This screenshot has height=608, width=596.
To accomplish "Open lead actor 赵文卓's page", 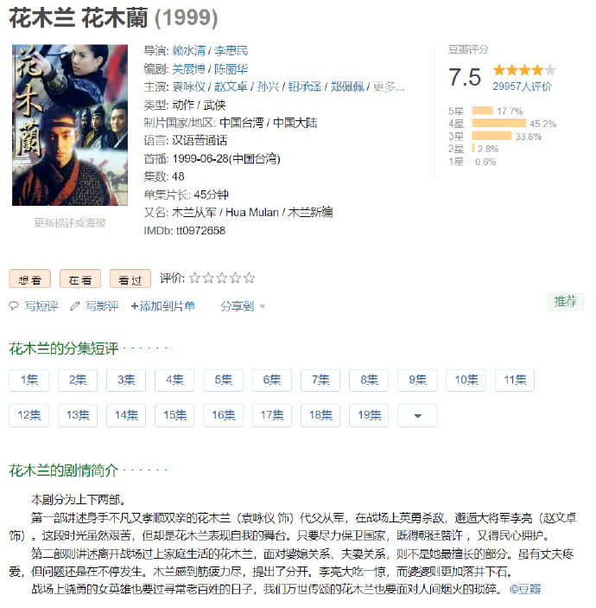I will pyautogui.click(x=231, y=86).
